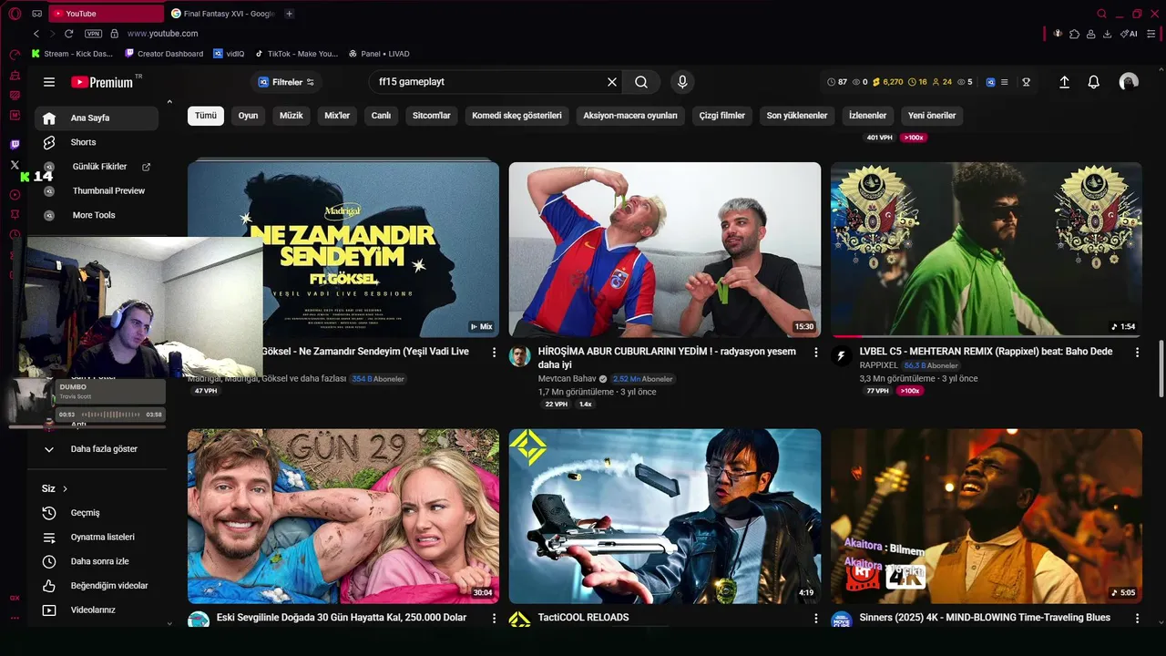Select the Mix'ler filter chip

[x=337, y=116]
